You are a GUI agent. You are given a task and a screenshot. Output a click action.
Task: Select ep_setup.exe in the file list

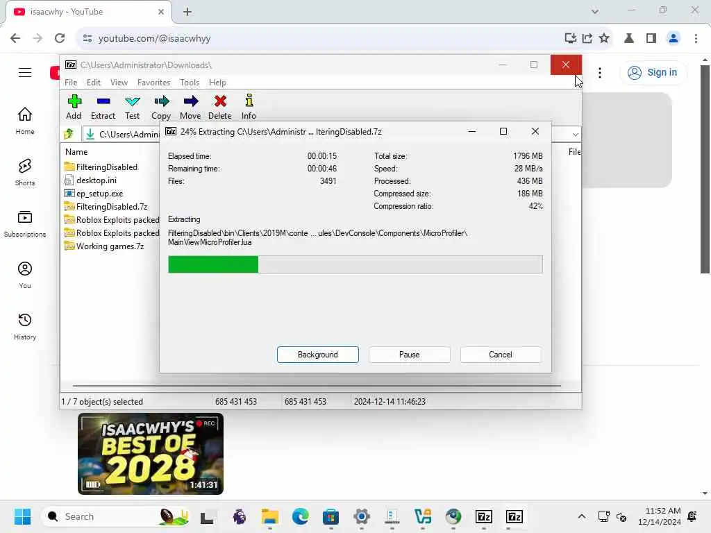pyautogui.click(x=94, y=194)
